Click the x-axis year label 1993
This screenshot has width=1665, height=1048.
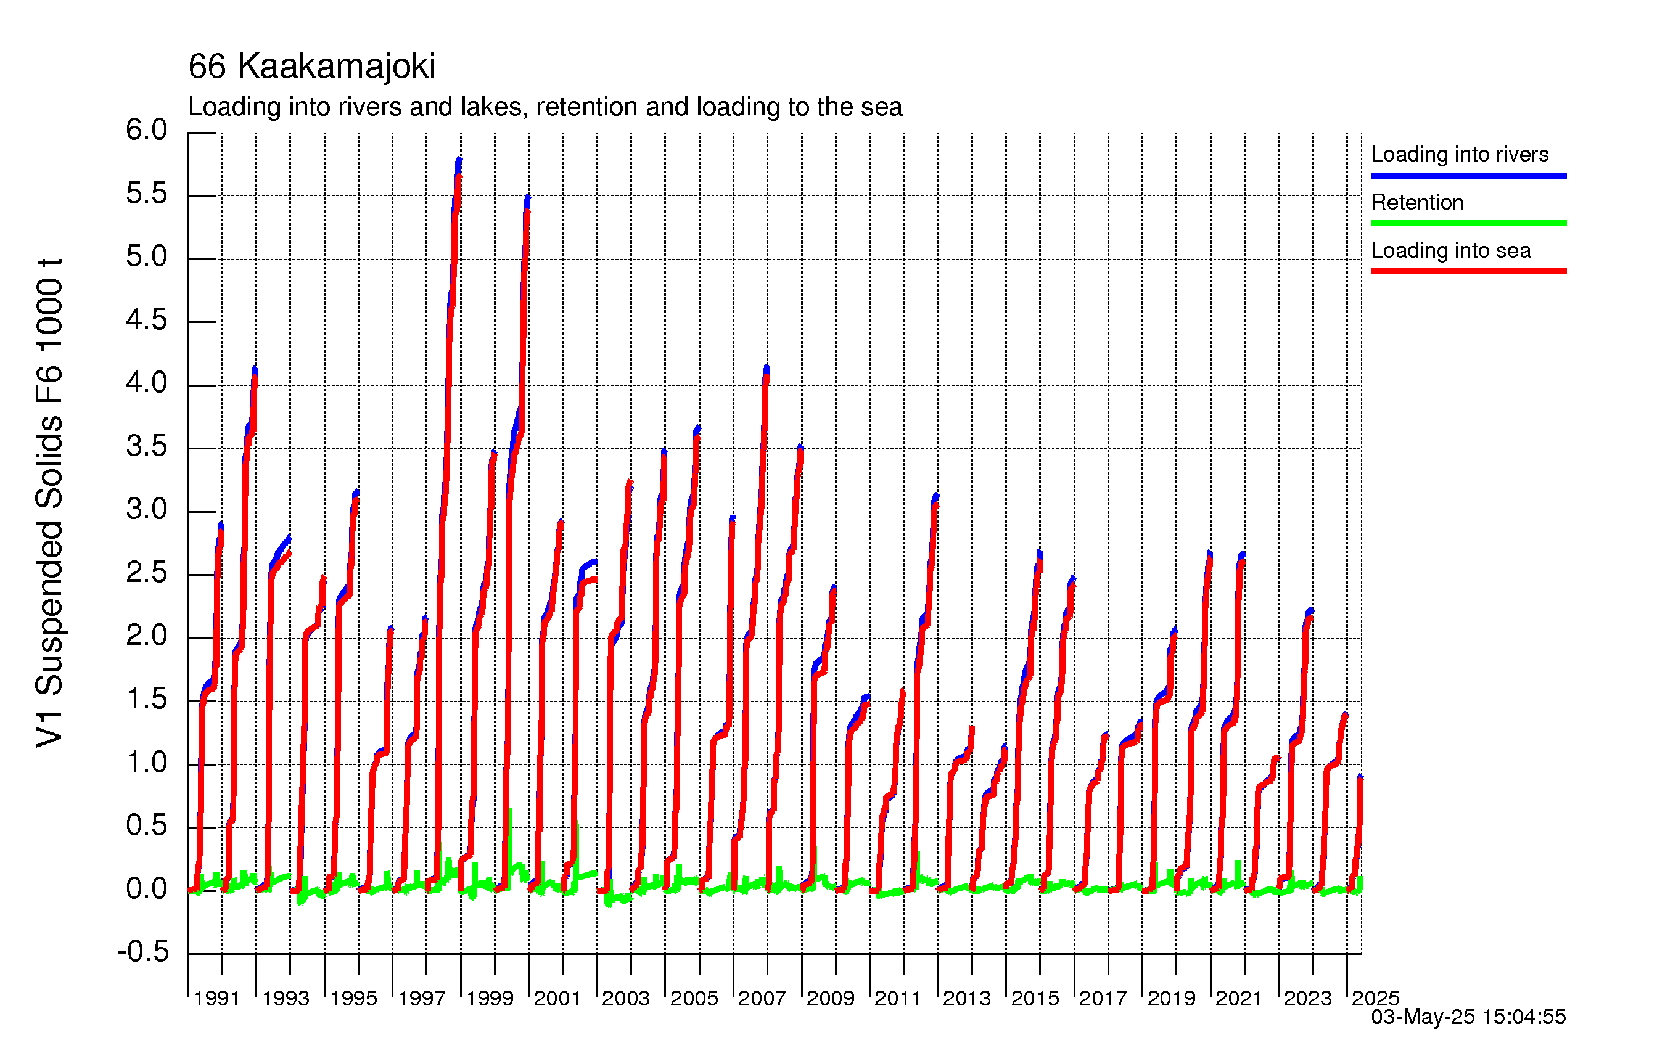[286, 998]
